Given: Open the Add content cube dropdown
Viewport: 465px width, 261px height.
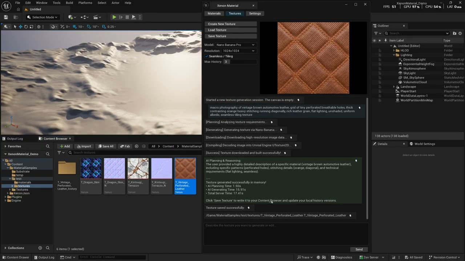Looking at the screenshot, I should (x=72, y=17).
